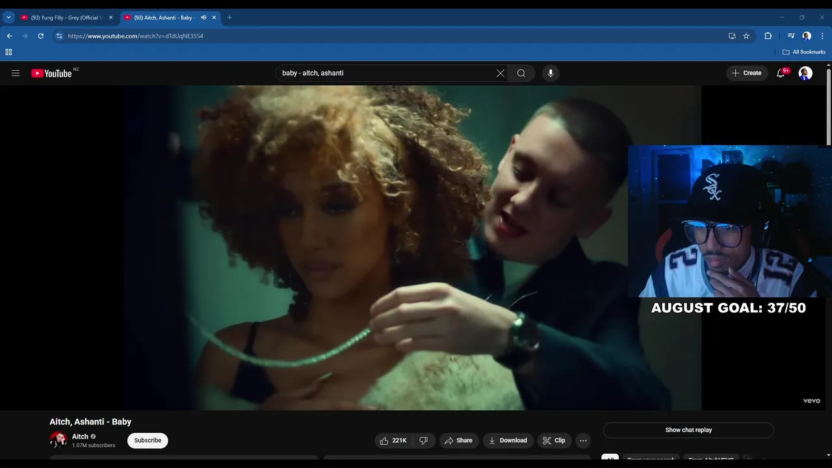Open apps grid in bookmarks bar
The width and height of the screenshot is (832, 468).
pyautogui.click(x=8, y=52)
